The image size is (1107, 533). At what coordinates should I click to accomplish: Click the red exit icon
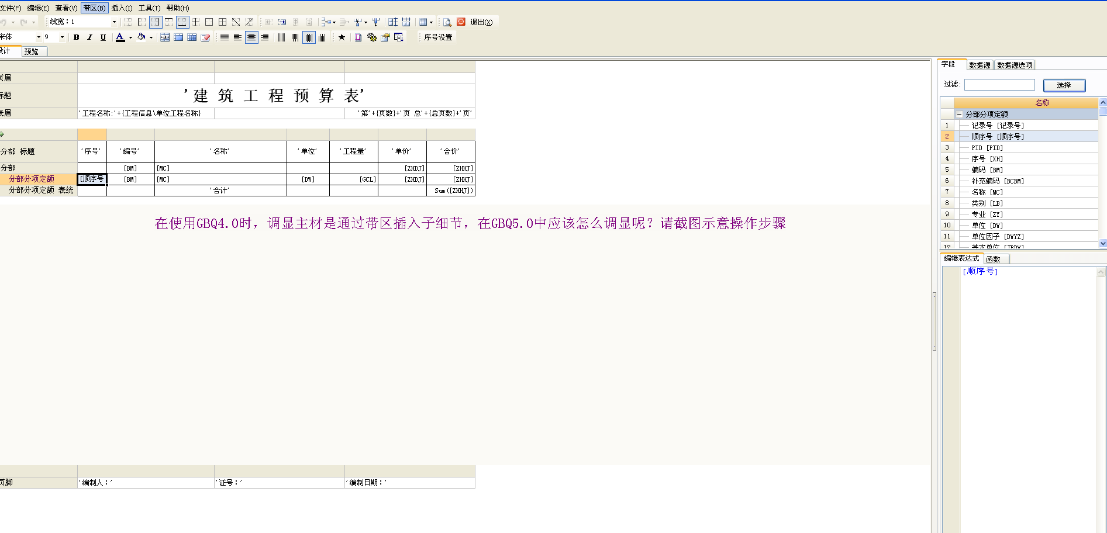(461, 22)
